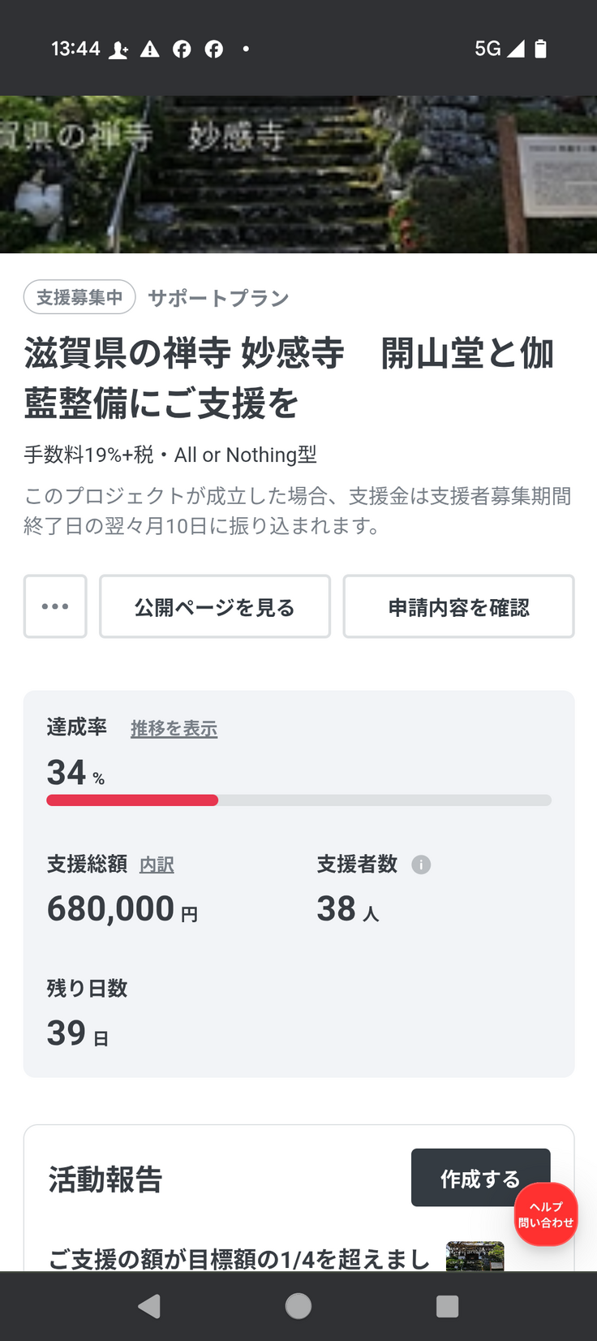Open the three-dot more options menu

click(x=55, y=606)
